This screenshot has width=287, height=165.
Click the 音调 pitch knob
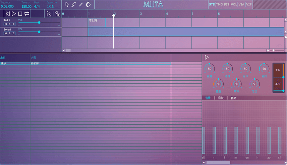coord(245,69)
